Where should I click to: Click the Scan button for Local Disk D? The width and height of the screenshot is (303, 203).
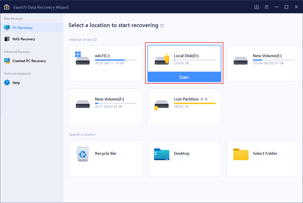[184, 77]
